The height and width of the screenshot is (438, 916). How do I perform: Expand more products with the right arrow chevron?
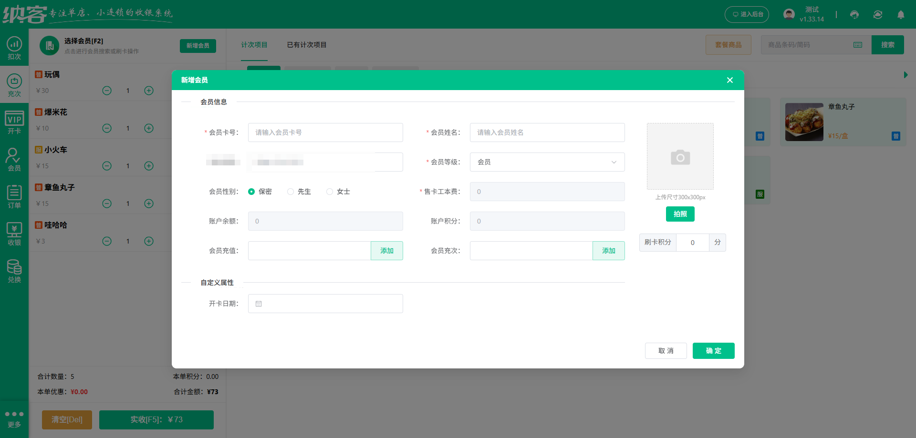906,75
